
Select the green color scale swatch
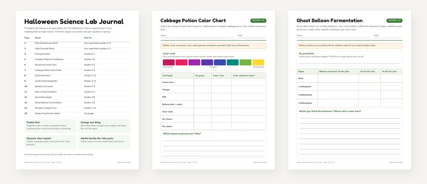(246, 62)
